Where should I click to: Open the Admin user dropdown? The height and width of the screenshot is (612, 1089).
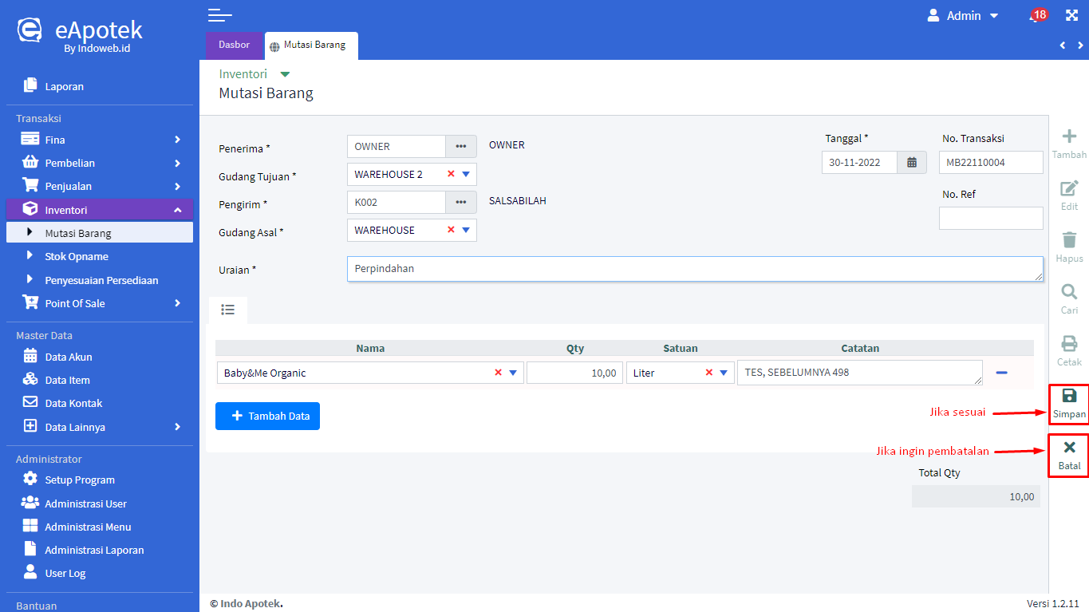coord(963,16)
